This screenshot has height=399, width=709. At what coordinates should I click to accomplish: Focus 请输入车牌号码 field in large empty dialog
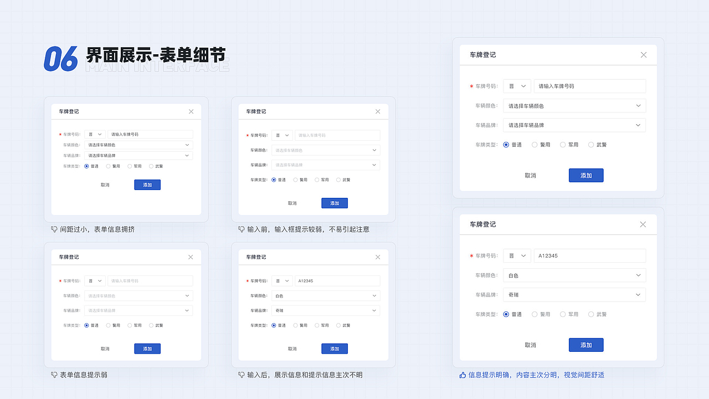pos(590,86)
